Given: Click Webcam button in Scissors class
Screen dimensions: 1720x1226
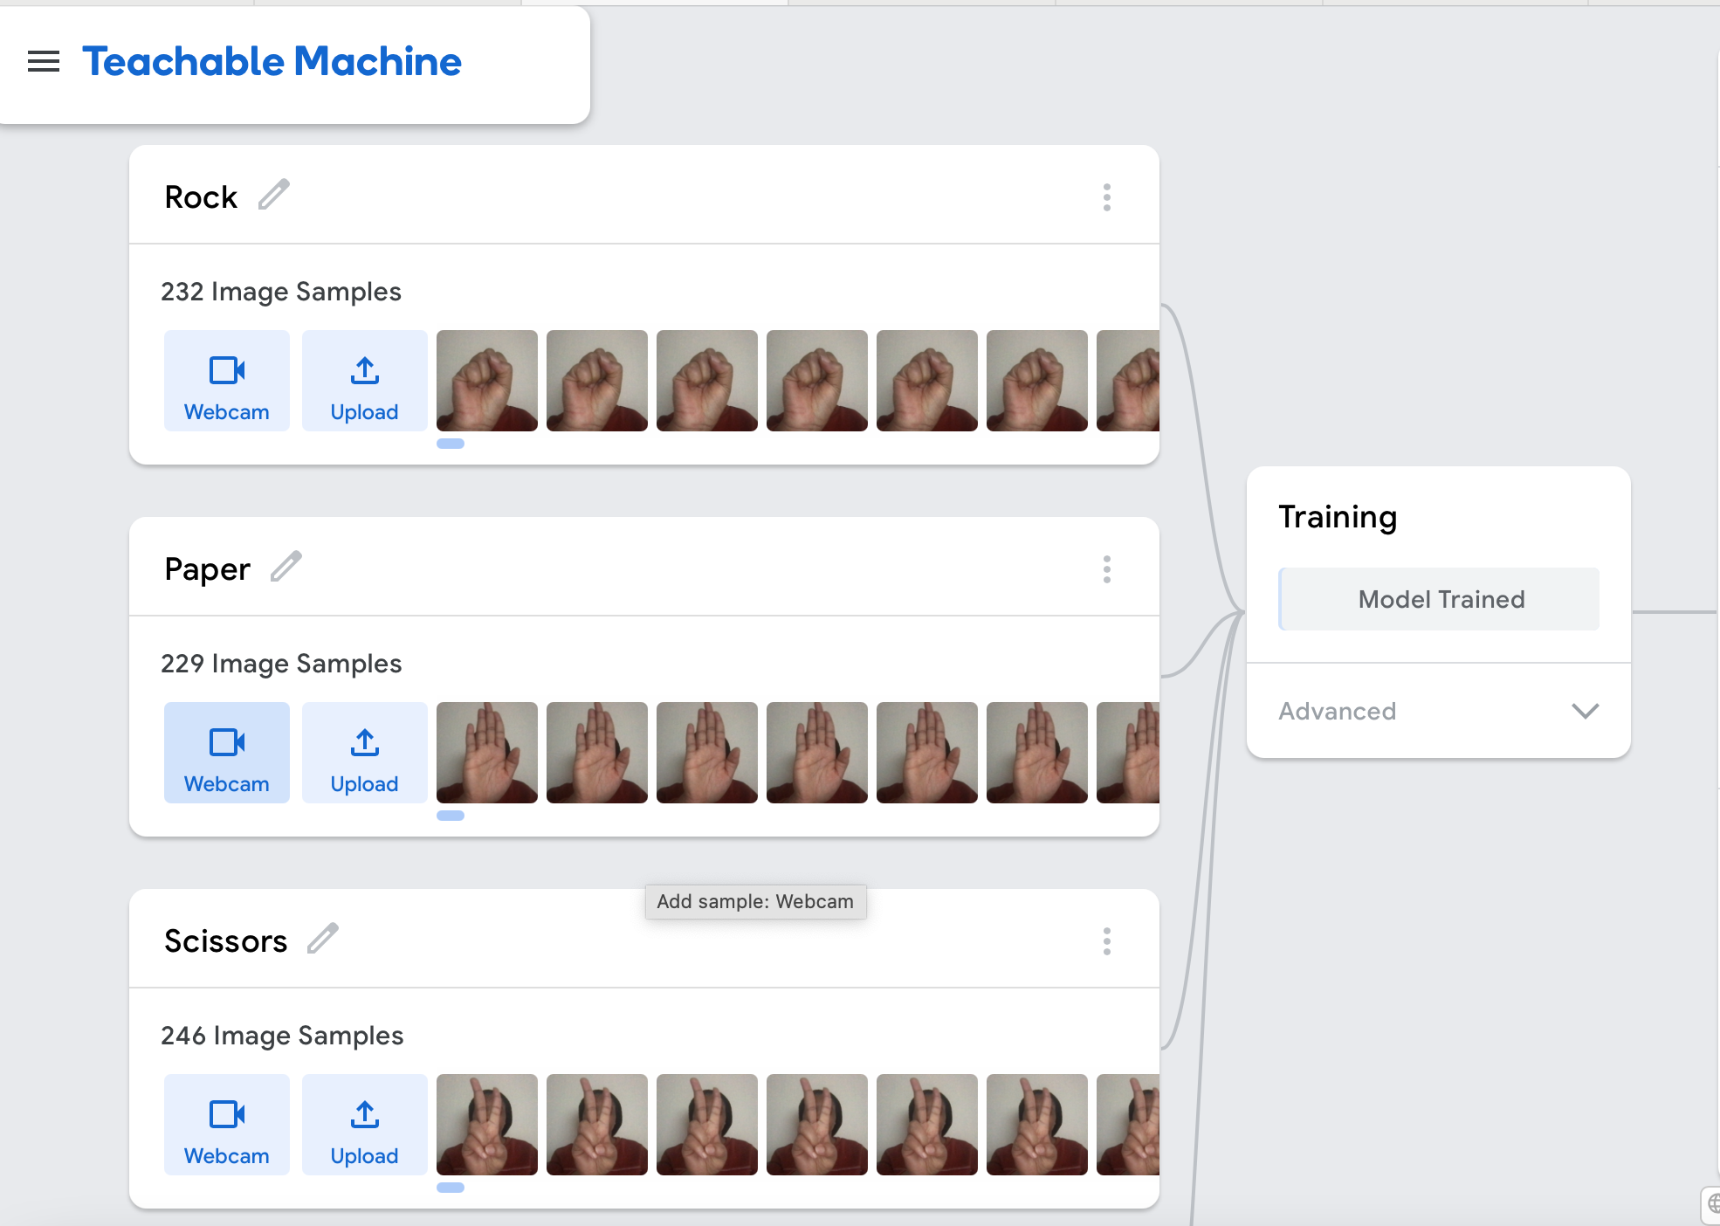Looking at the screenshot, I should click(227, 1125).
